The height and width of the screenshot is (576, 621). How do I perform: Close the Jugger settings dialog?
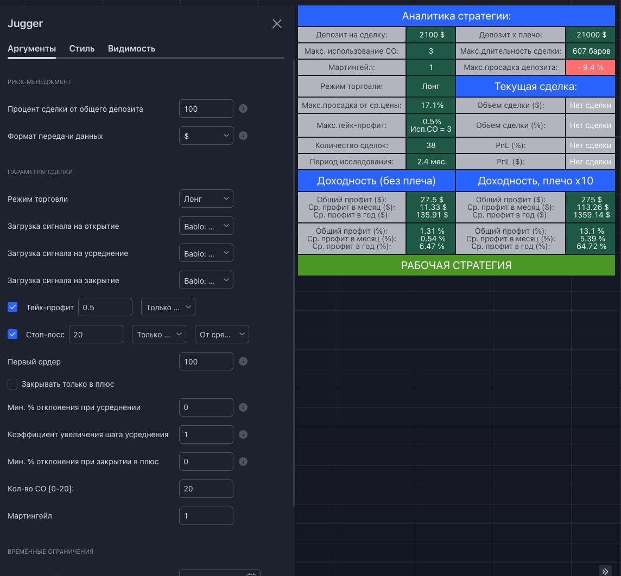pyautogui.click(x=277, y=24)
